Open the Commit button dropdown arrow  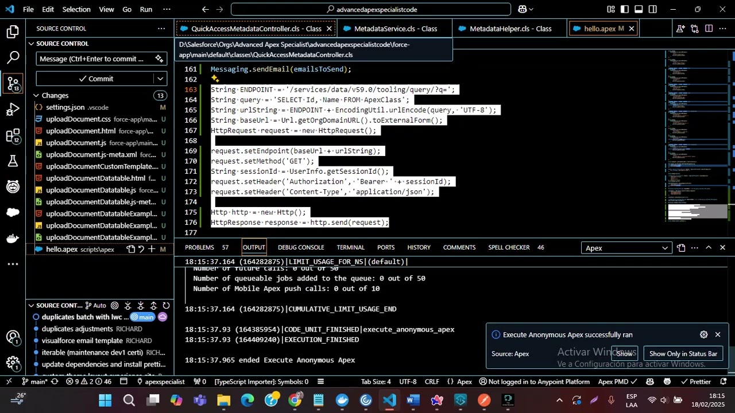(160, 79)
